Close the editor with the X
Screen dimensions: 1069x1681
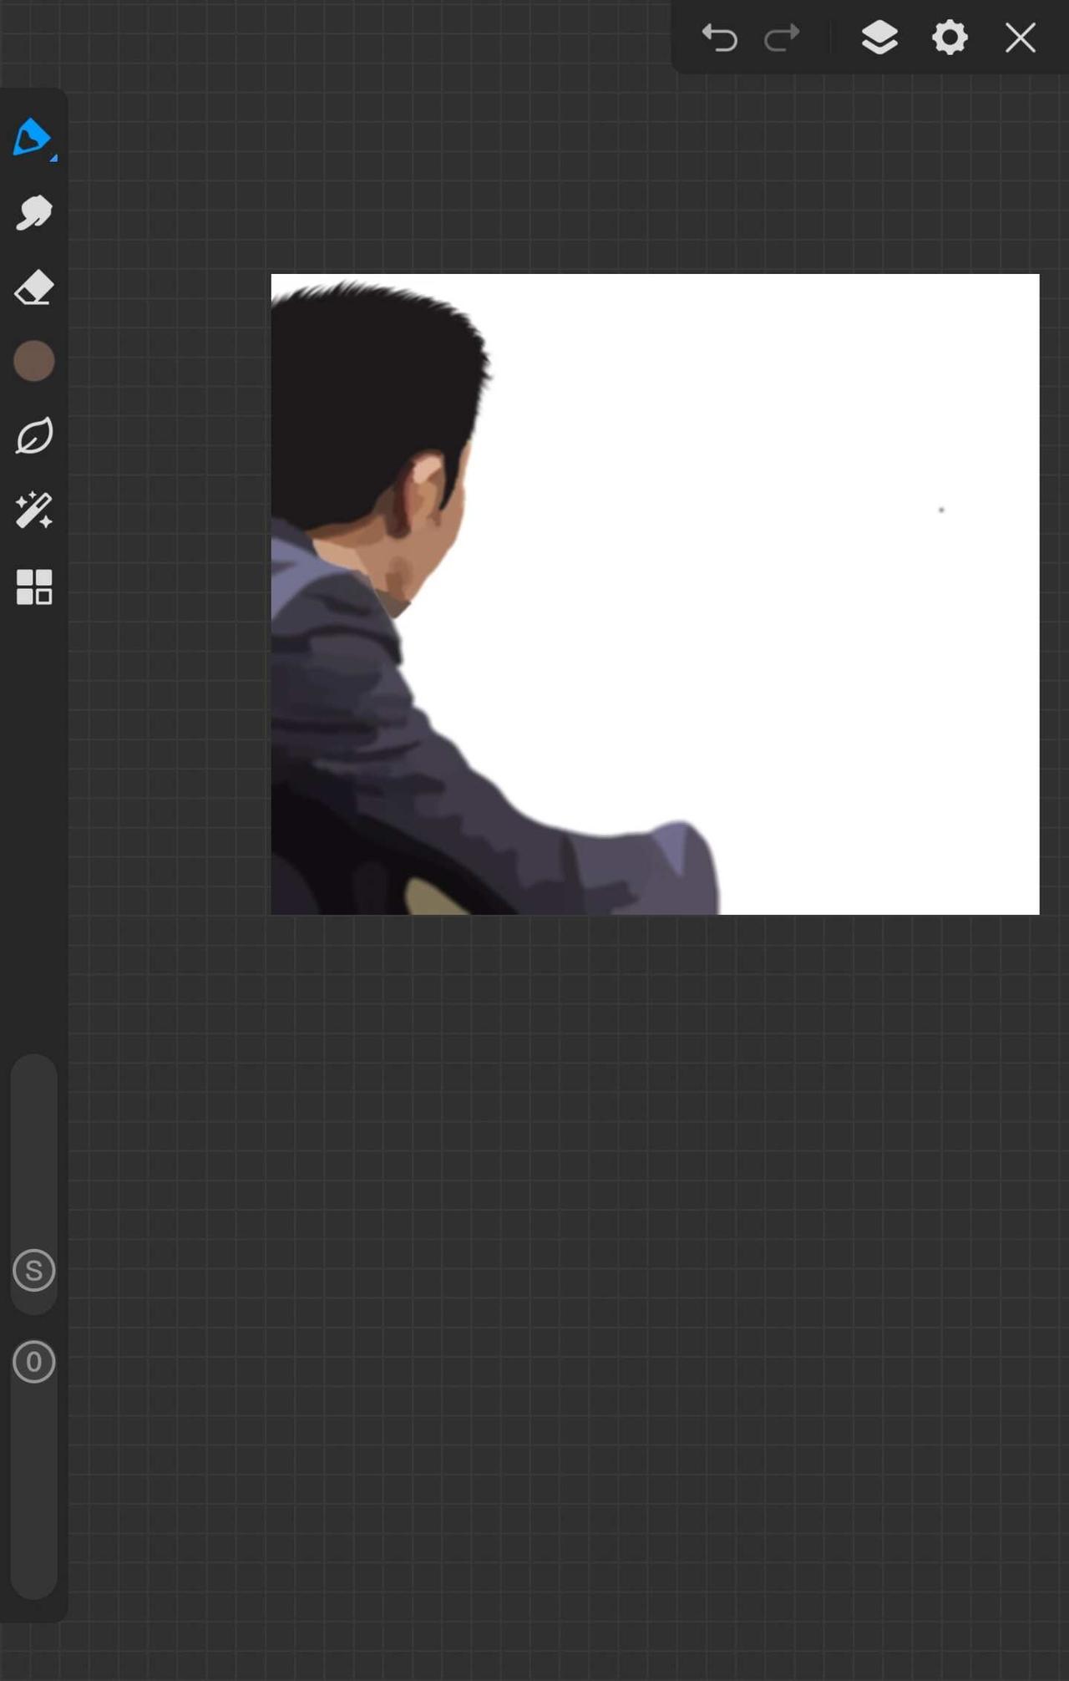(x=1020, y=38)
